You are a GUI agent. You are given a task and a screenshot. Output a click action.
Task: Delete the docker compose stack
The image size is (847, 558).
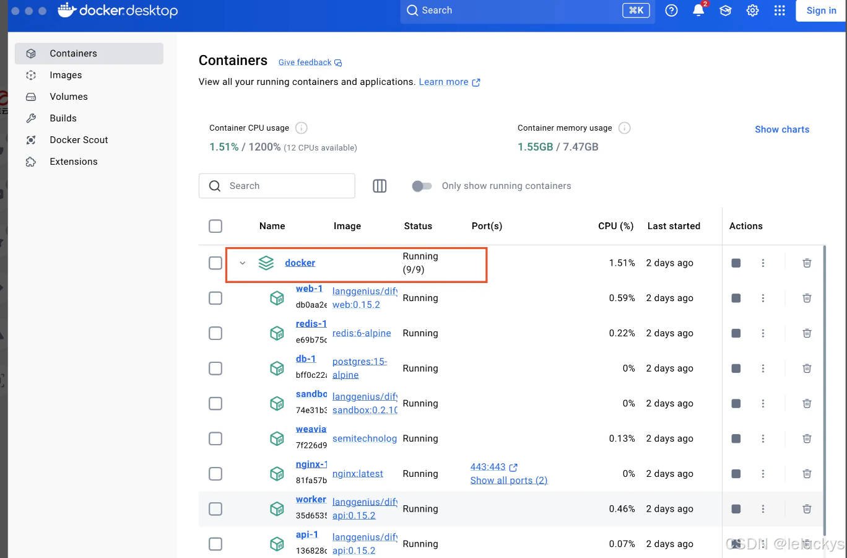tap(807, 263)
